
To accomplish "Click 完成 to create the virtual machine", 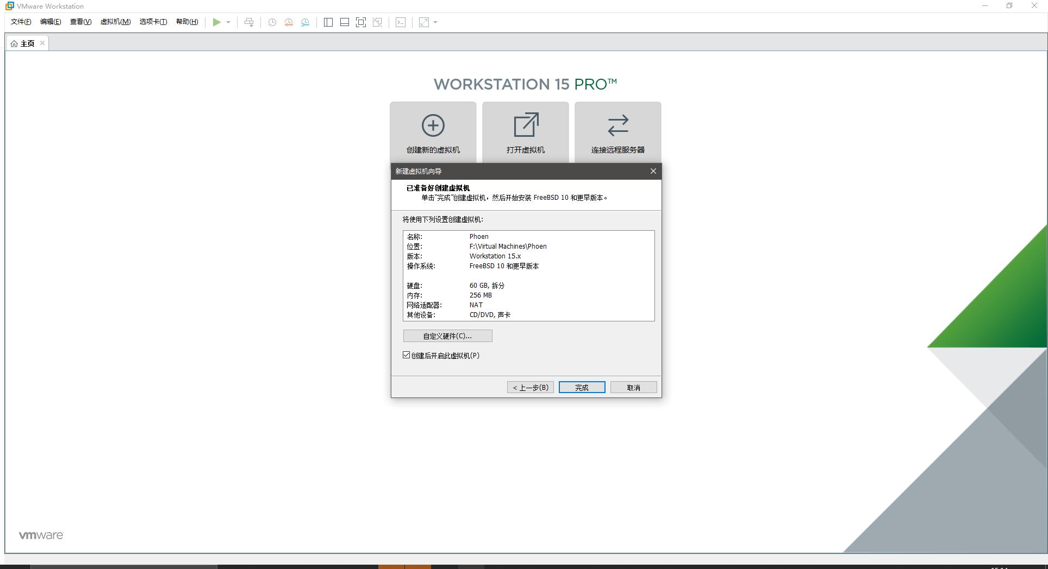I will (581, 387).
